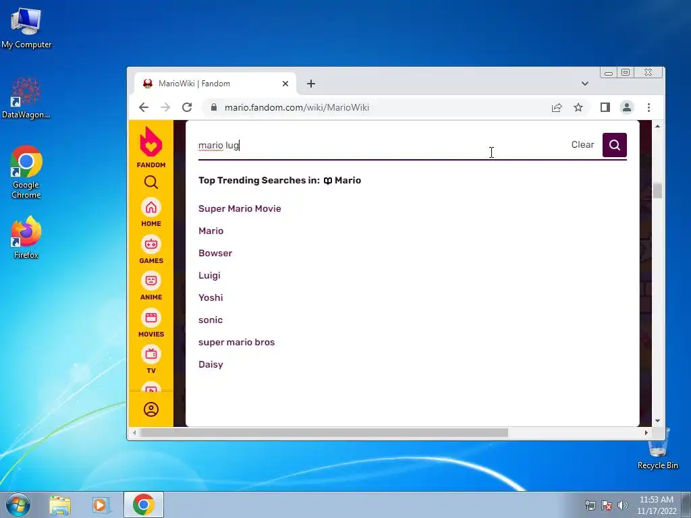Share this page icon in address bar
This screenshot has width=691, height=518.
click(x=557, y=107)
